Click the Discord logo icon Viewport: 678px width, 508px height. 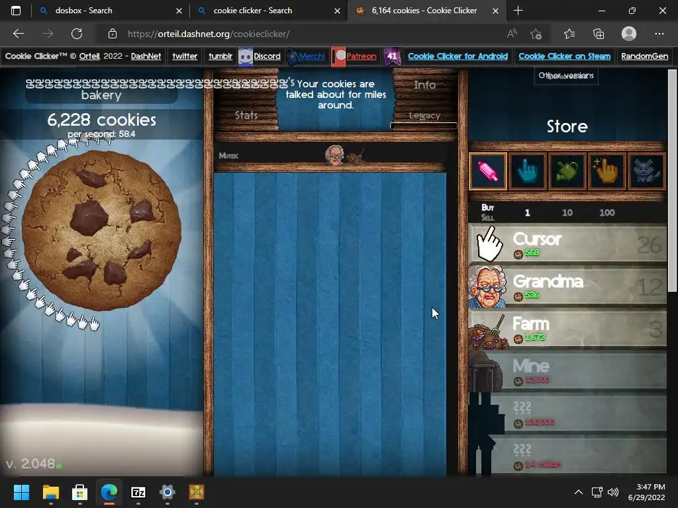245,57
